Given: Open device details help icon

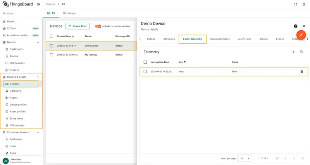Looking at the screenshot, I should click(x=296, y=26).
